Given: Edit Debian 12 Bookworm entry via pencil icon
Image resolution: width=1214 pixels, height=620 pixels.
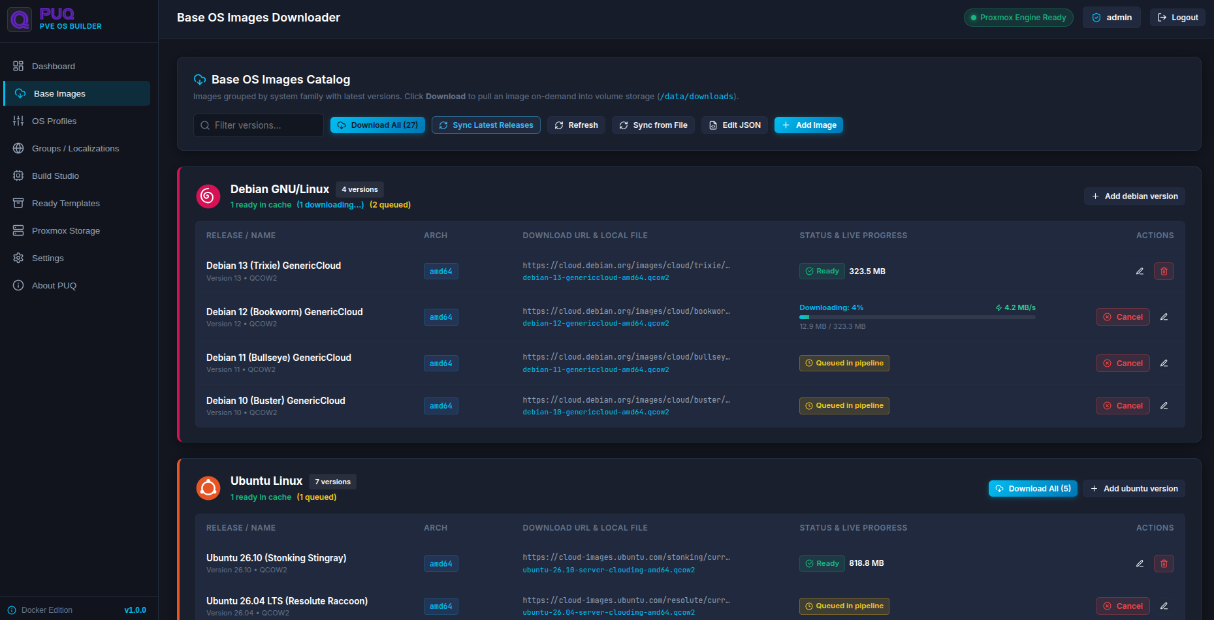Looking at the screenshot, I should click(x=1164, y=317).
